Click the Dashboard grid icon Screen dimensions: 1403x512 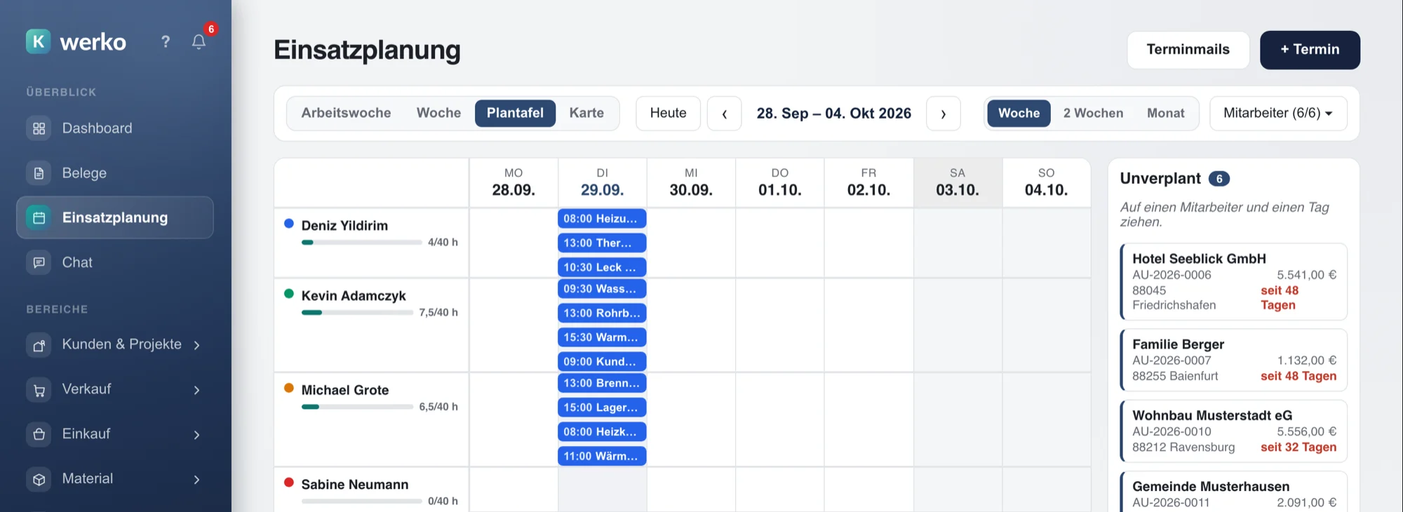[39, 128]
